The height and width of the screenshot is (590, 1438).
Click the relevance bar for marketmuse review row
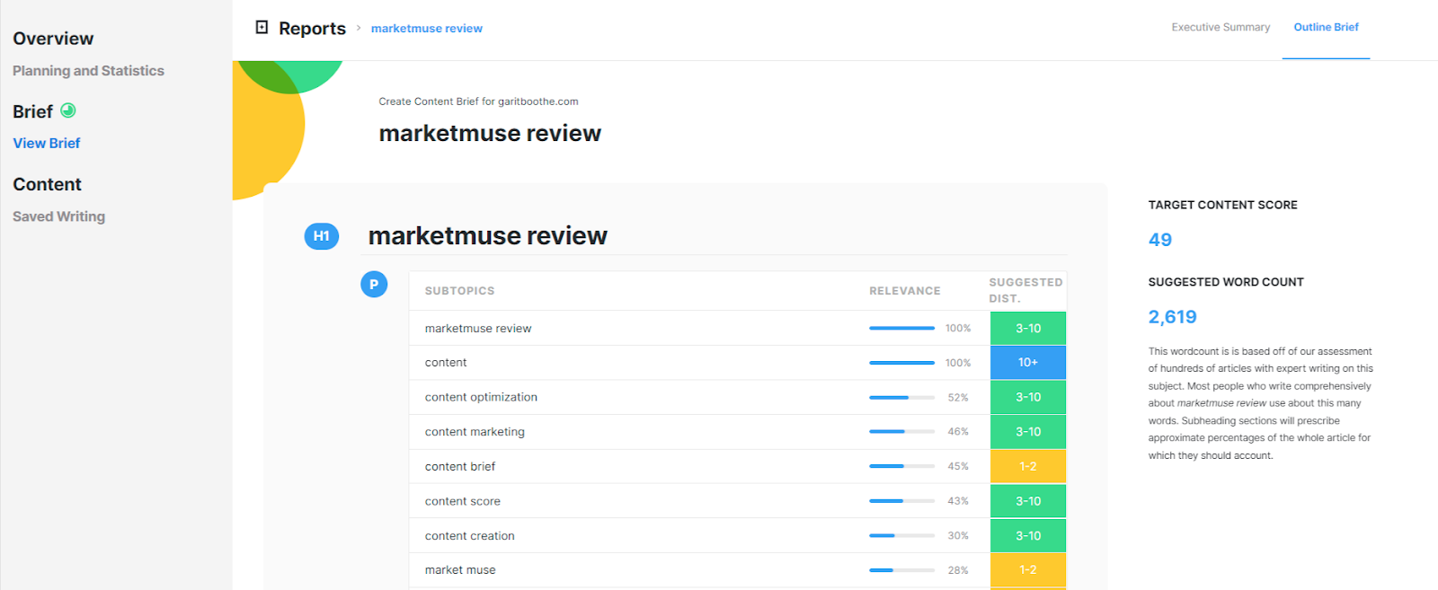pyautogui.click(x=901, y=329)
